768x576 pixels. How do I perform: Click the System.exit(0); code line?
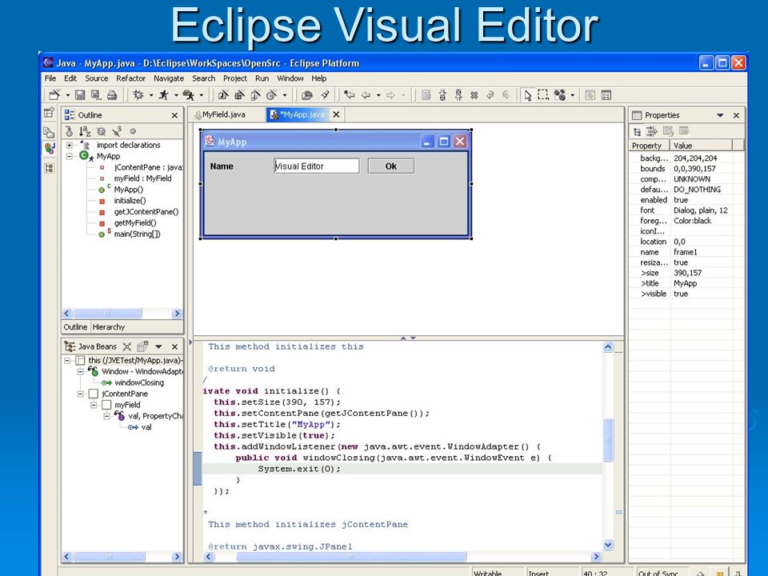tap(298, 470)
